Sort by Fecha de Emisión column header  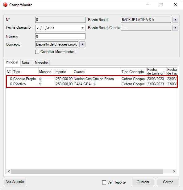tap(156, 71)
